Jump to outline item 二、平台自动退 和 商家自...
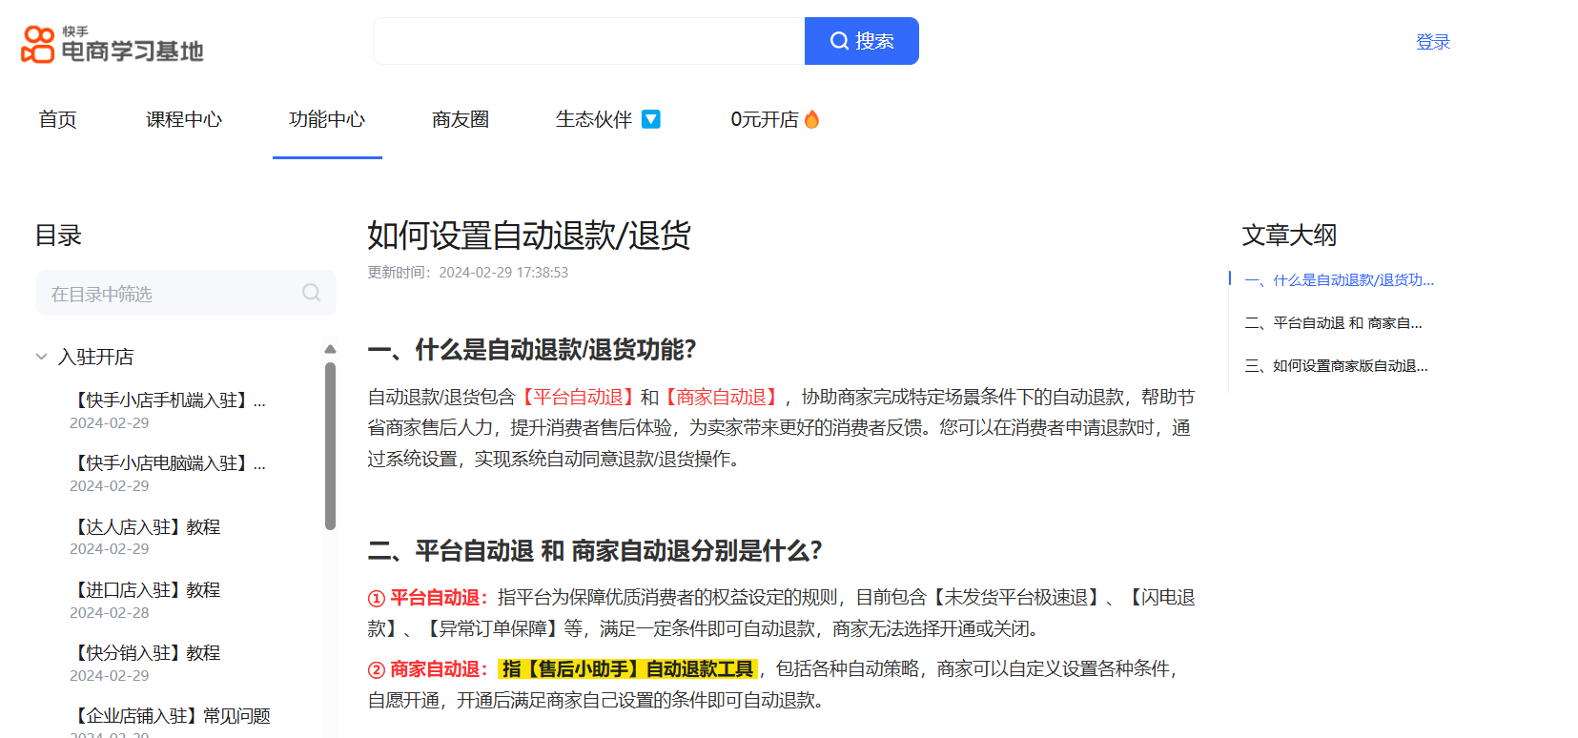The image size is (1578, 738). pos(1333,323)
